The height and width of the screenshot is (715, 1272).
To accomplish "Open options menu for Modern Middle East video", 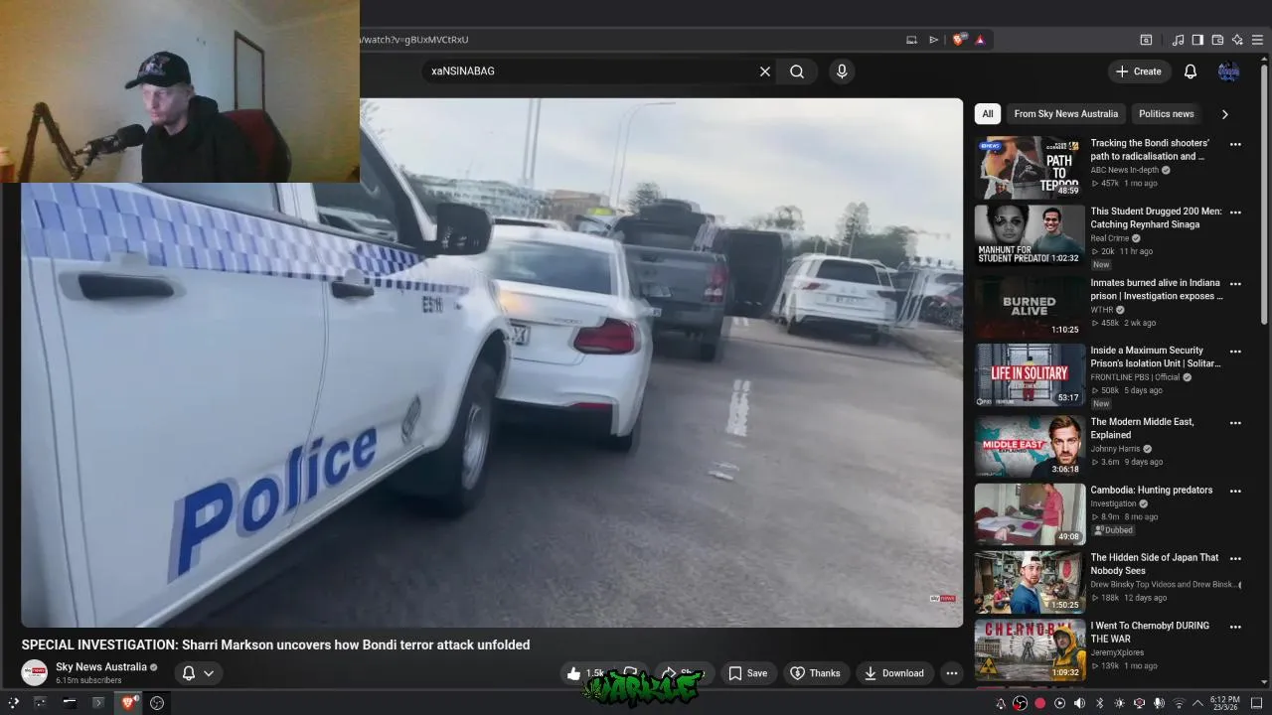I will 1235,423.
